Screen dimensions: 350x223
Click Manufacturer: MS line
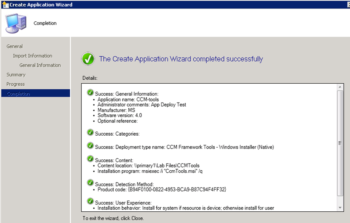coord(116,110)
